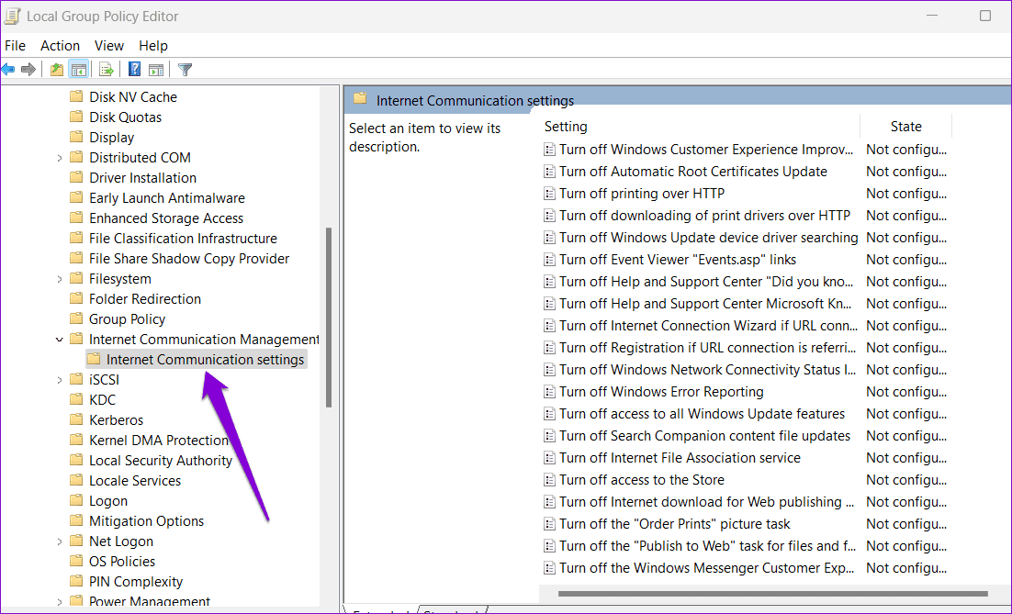Screen dimensions: 1012x614
Task: Open the Action menu
Action: pyautogui.click(x=60, y=46)
